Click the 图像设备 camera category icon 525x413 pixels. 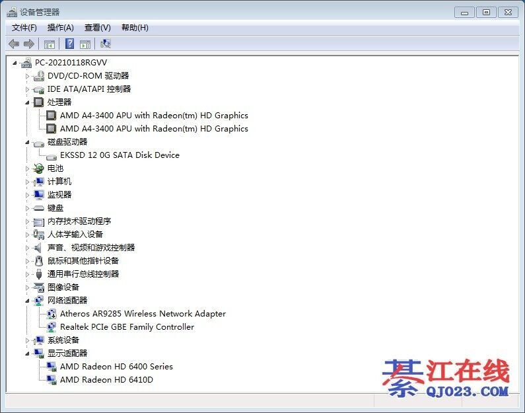39,287
